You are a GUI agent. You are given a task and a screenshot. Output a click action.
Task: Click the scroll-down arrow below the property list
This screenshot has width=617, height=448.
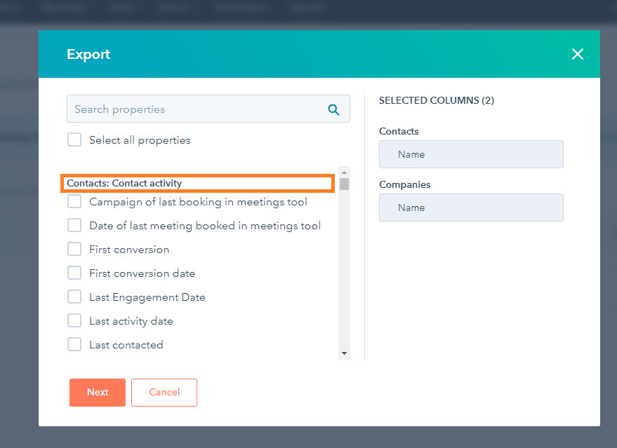343,353
